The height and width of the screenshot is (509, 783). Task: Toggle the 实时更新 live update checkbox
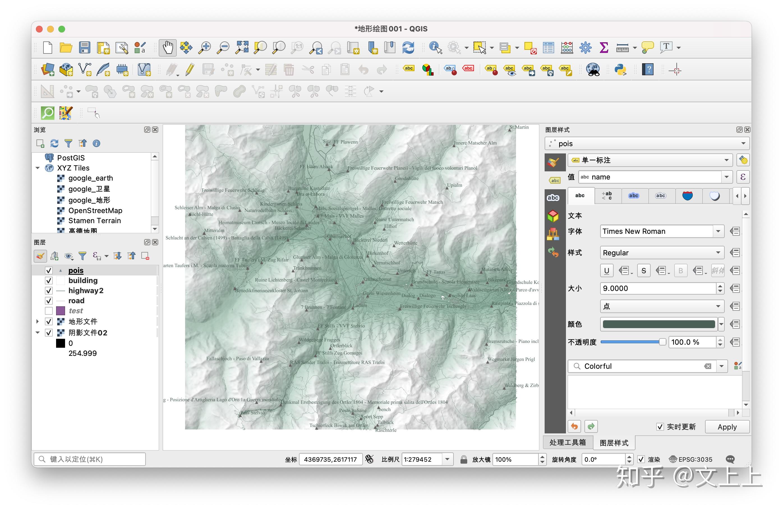click(x=660, y=427)
